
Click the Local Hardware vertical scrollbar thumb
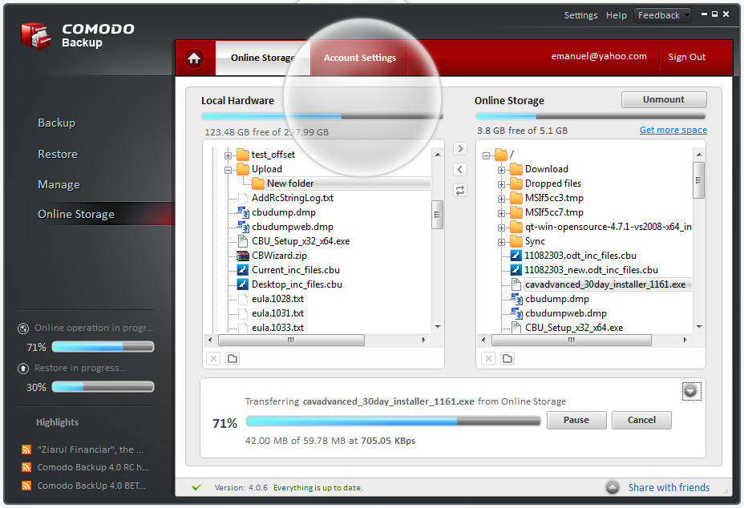point(438,215)
